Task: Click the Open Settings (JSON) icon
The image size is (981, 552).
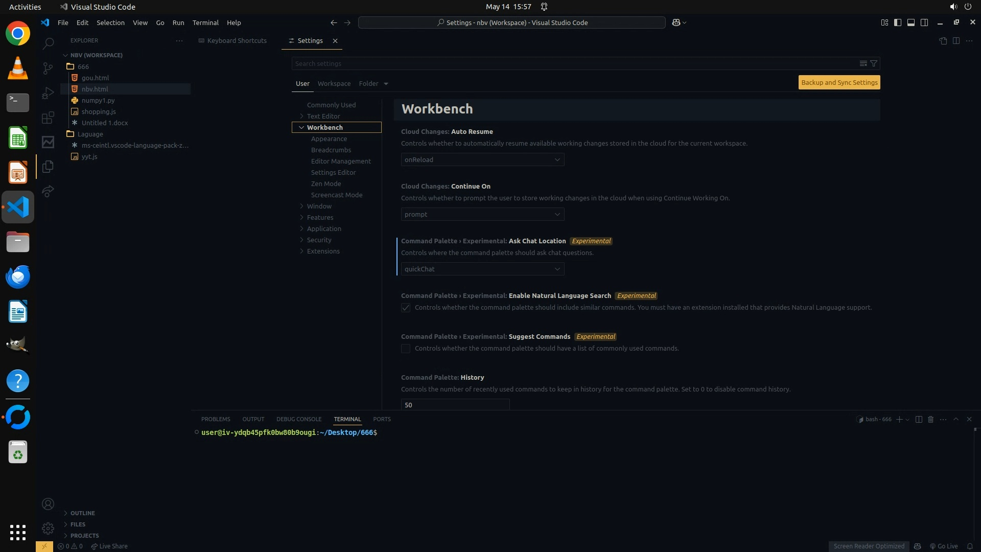Action: (x=943, y=41)
